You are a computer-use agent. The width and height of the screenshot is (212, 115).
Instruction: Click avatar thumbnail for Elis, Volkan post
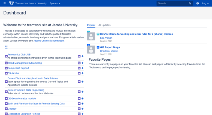tap(91, 36)
